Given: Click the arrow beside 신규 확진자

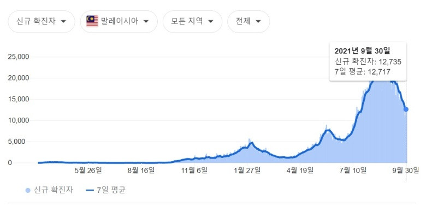Looking at the screenshot, I should coord(63,22).
